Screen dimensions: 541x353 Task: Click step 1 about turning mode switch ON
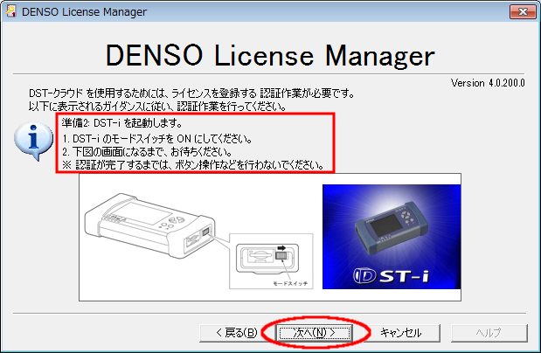coord(157,139)
